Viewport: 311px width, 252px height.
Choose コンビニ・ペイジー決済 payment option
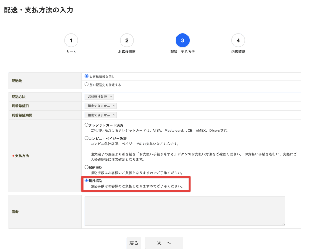[87, 138]
